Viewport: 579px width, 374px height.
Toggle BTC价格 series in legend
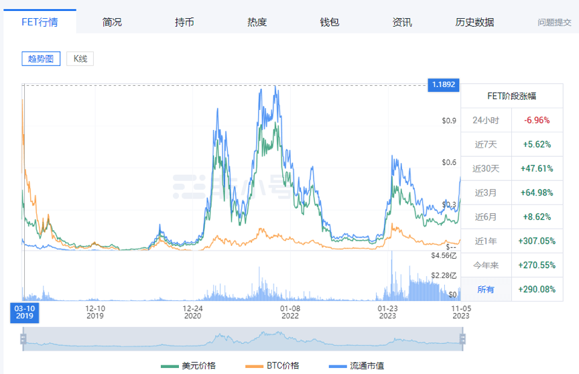(x=273, y=366)
